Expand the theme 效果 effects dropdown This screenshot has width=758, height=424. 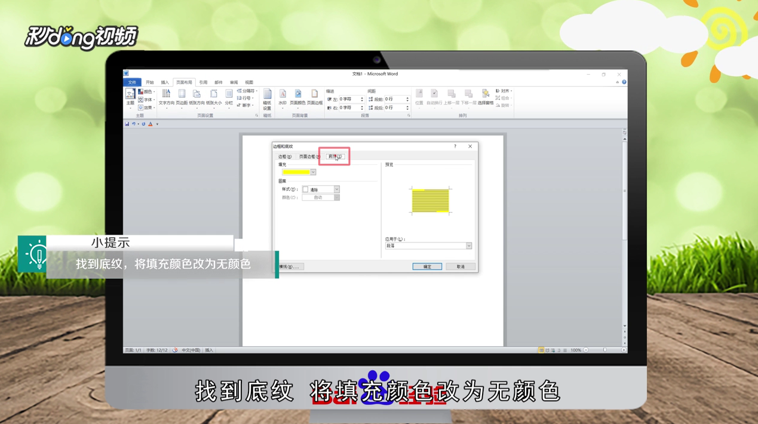(x=146, y=107)
